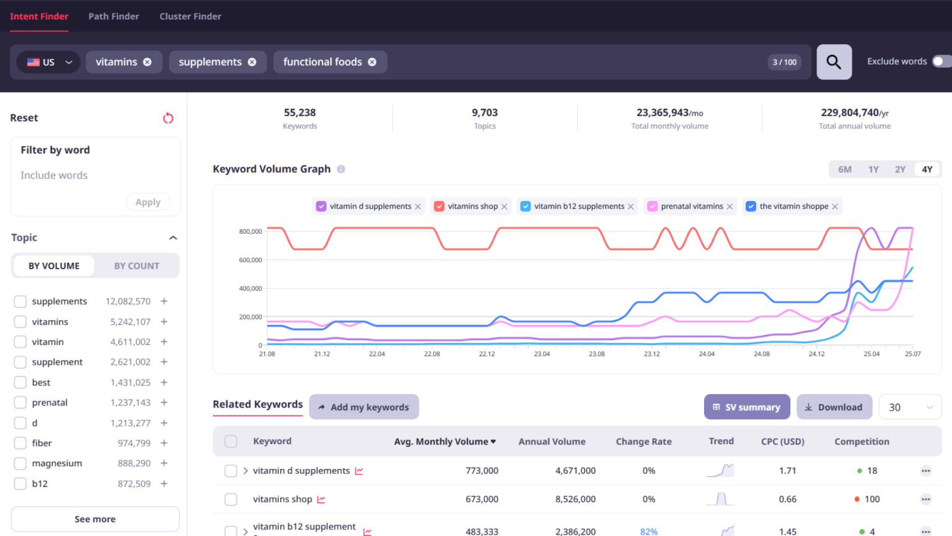Click the red Reset refresh icon
The image size is (952, 536).
[168, 118]
